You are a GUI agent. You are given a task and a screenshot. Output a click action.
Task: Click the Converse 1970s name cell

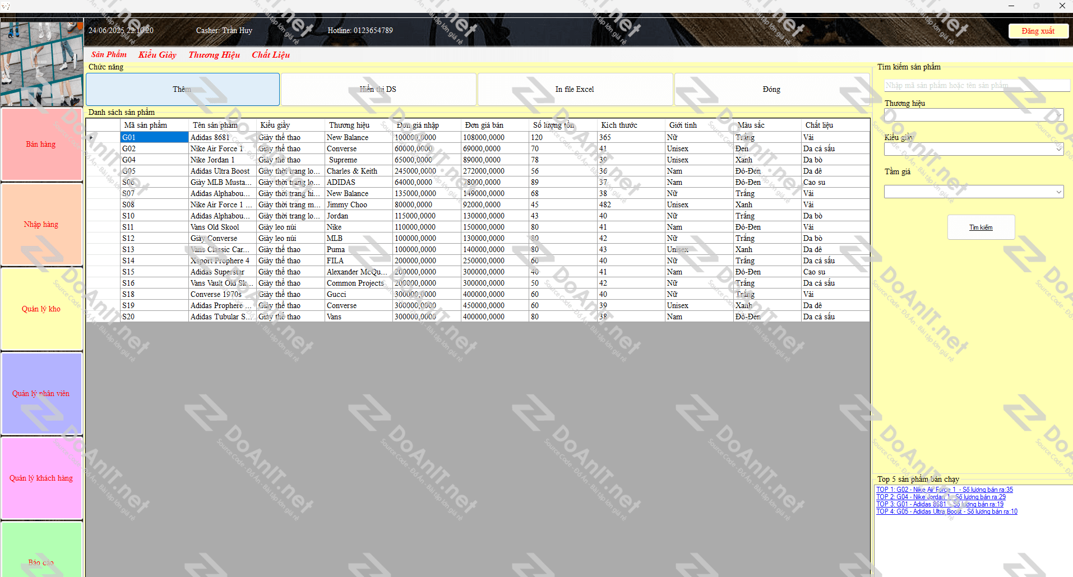coord(223,294)
